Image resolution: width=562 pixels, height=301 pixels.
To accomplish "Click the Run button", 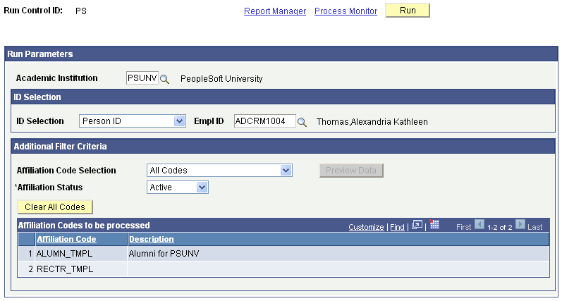I will click(408, 11).
